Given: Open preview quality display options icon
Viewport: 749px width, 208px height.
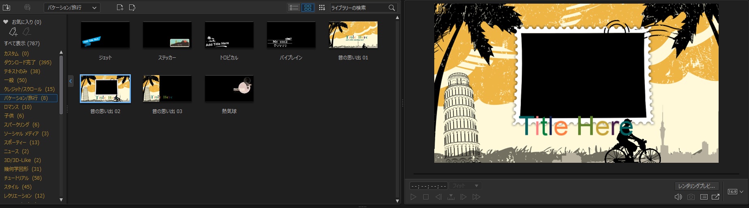Looking at the screenshot, I should click(x=704, y=197).
